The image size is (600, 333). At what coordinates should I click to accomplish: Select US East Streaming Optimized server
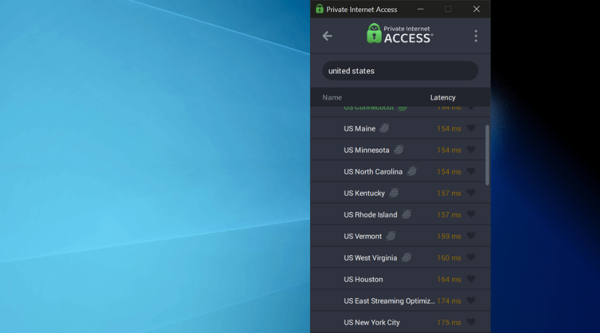(x=389, y=301)
